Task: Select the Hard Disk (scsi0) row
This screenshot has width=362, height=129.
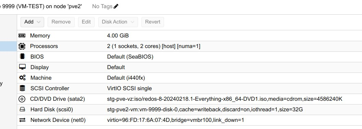Action: click(x=189, y=110)
